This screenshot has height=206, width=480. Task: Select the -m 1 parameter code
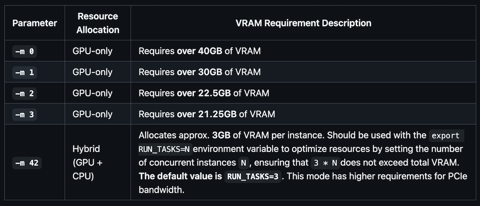24,72
